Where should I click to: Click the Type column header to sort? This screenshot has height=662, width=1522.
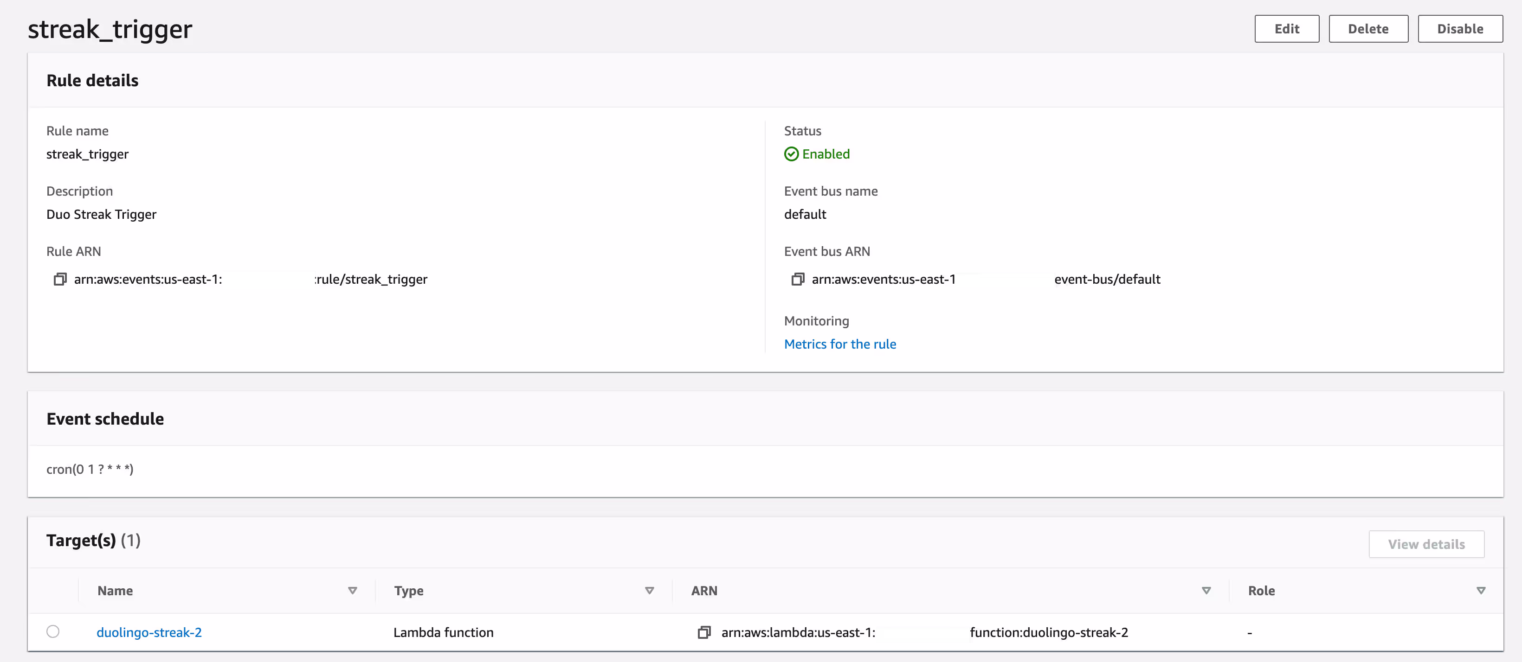pos(408,591)
